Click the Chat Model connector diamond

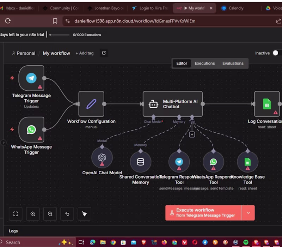tap(153, 117)
